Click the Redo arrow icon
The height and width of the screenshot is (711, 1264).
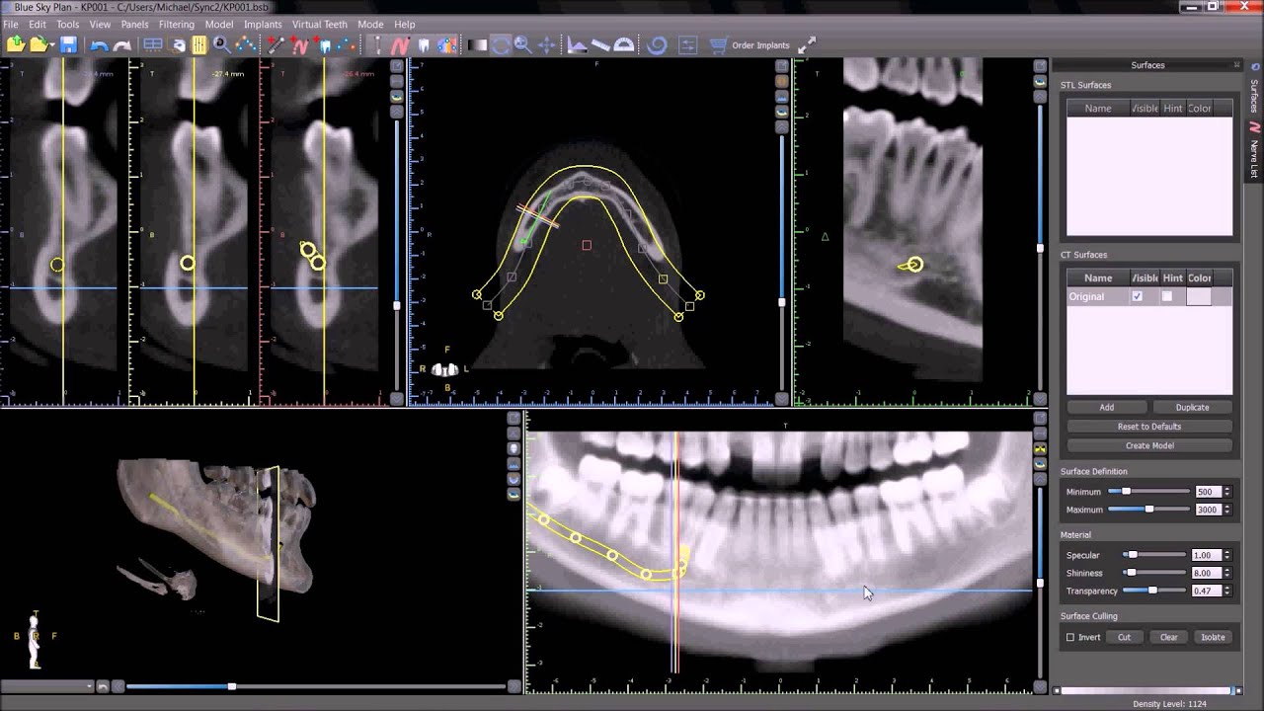click(122, 45)
